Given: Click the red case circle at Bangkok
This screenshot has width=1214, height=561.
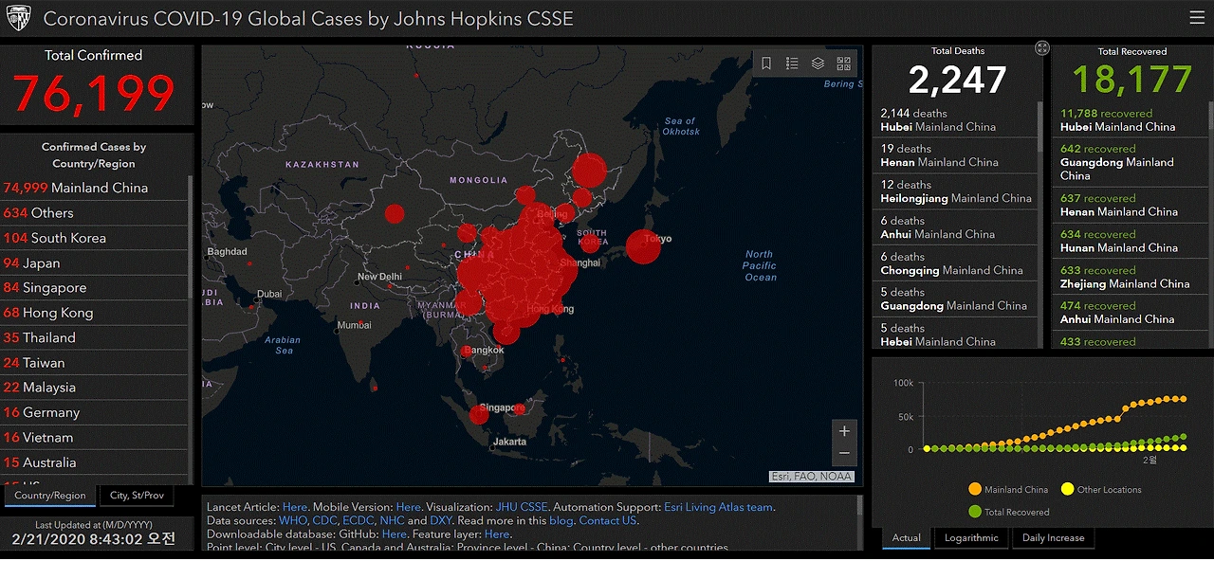Looking at the screenshot, I should (467, 351).
